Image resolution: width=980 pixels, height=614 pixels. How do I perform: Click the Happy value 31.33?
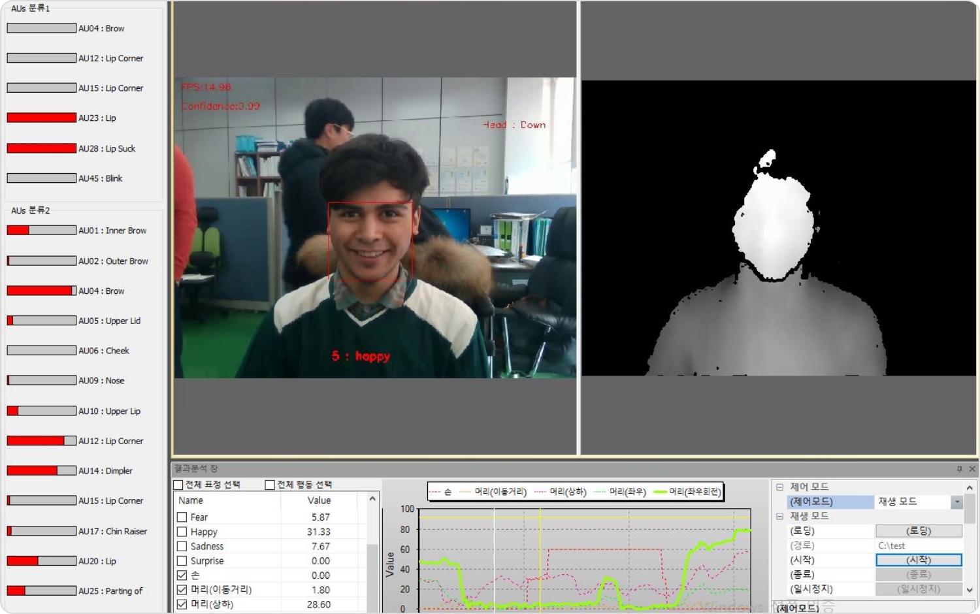[319, 532]
